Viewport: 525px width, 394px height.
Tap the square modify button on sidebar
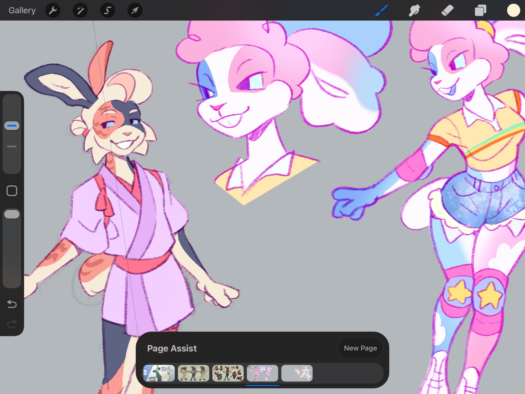tap(12, 191)
